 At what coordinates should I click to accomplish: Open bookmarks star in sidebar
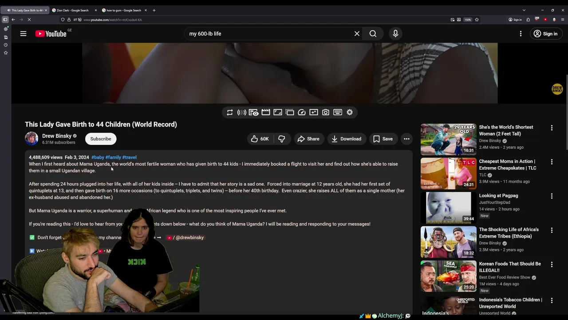(6, 53)
